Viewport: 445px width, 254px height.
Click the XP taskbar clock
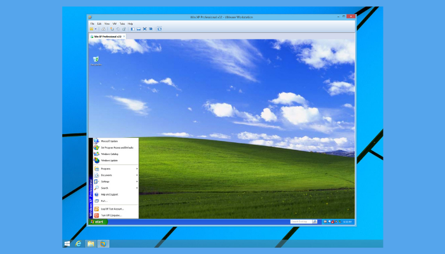coord(347,222)
